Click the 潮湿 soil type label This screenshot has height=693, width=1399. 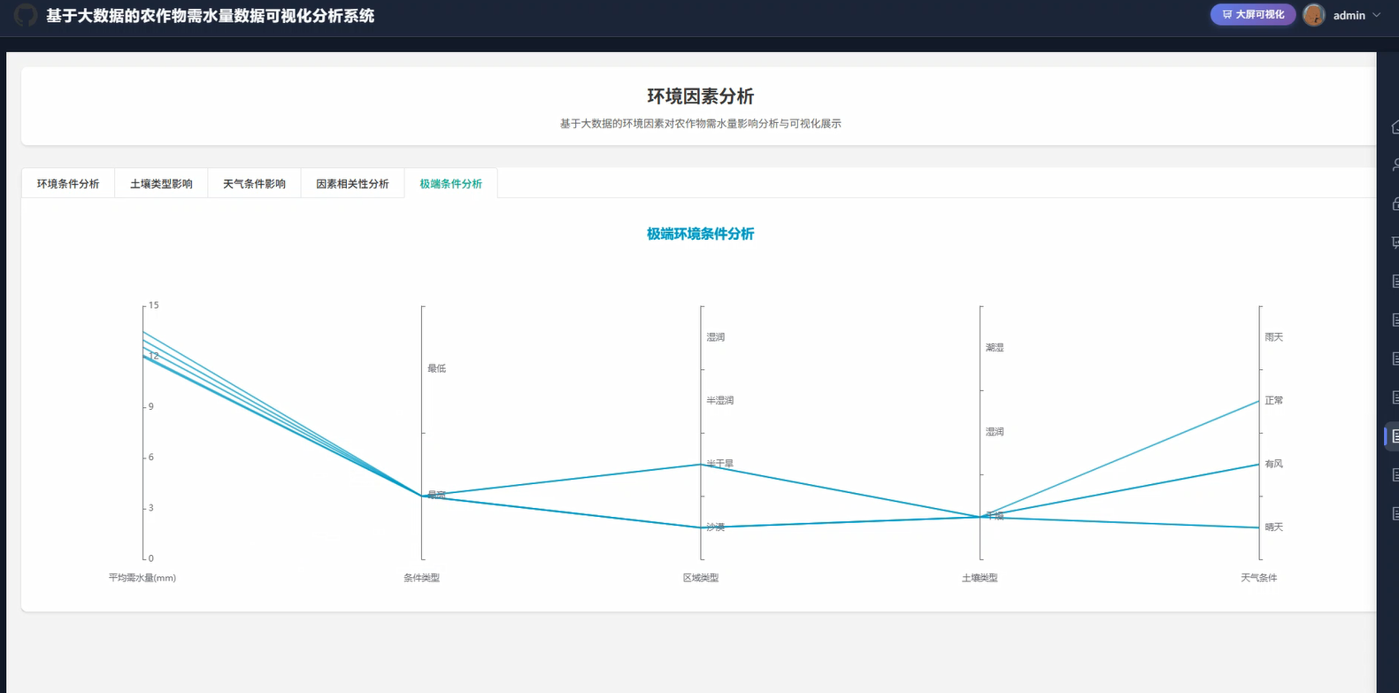pyautogui.click(x=995, y=348)
